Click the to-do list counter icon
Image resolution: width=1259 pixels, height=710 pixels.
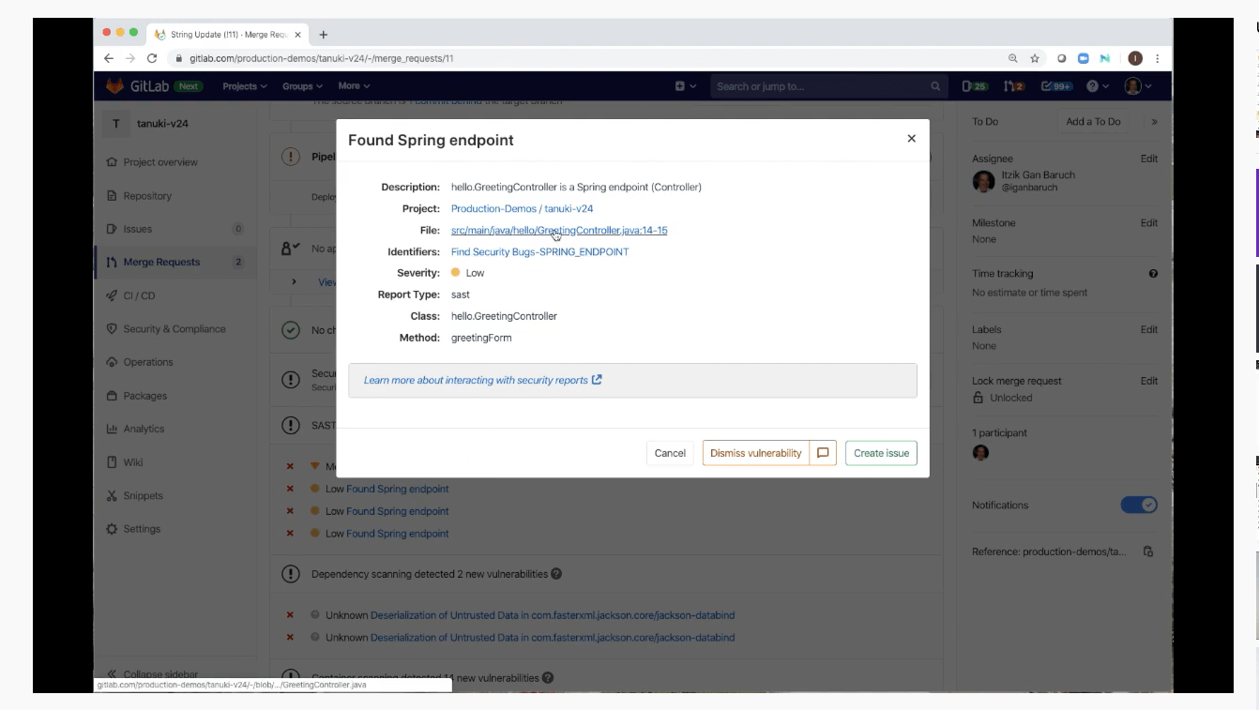coord(1056,86)
